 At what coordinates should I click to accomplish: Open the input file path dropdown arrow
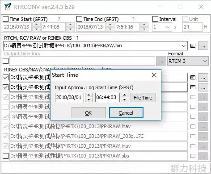coord(184,46)
